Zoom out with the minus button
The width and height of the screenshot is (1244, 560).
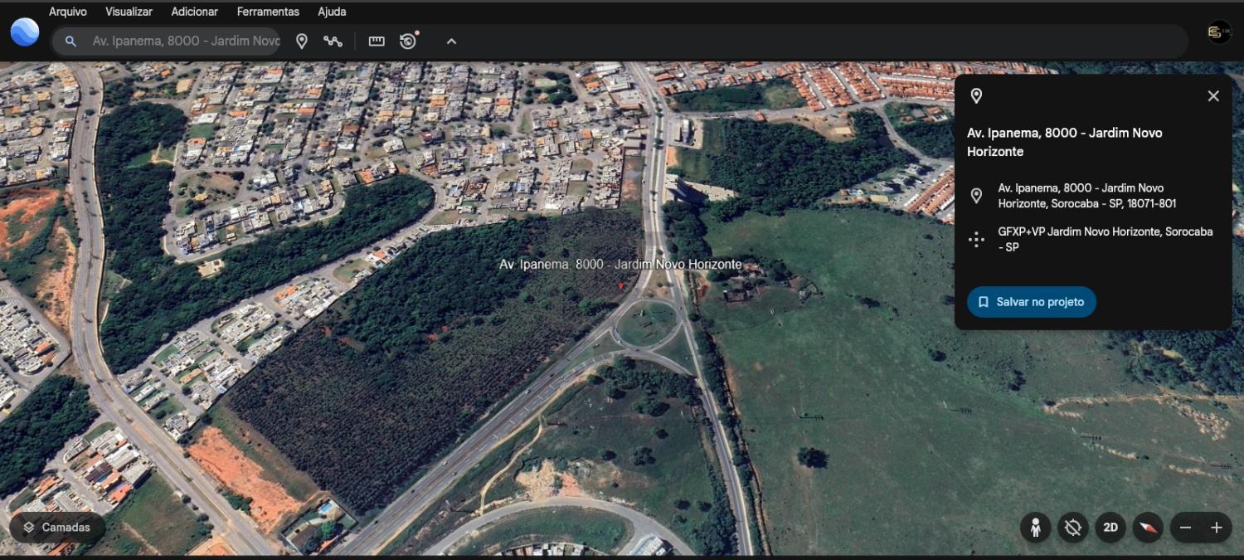tap(1185, 528)
